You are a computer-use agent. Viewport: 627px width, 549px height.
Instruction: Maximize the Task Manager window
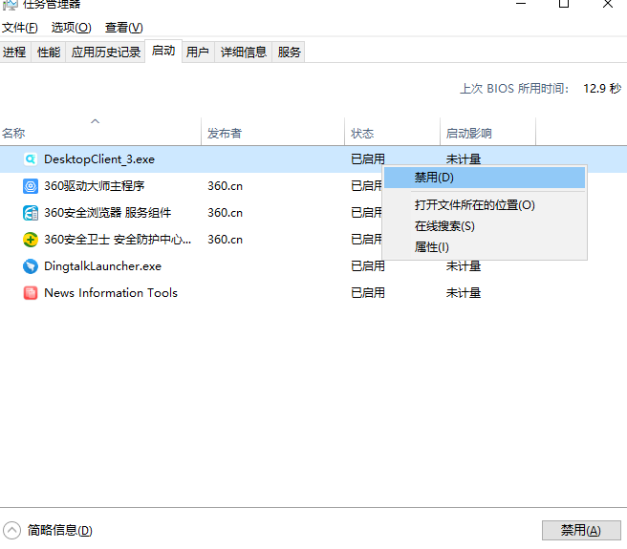pyautogui.click(x=564, y=4)
